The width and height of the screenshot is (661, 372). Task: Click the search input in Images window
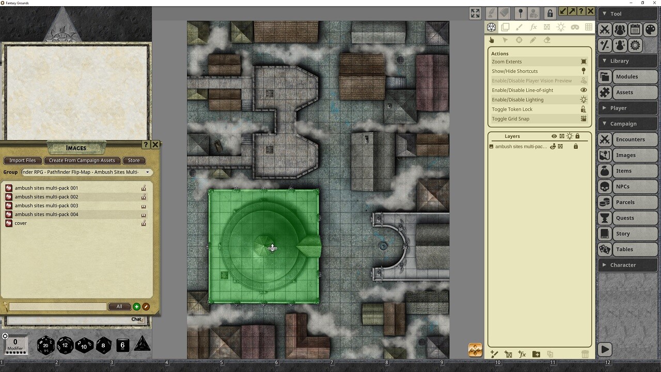(x=57, y=306)
